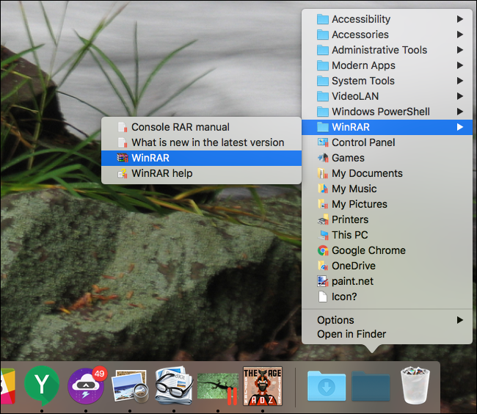Click The Age of Adz album art
This screenshot has height=414, width=477.
coord(263,386)
